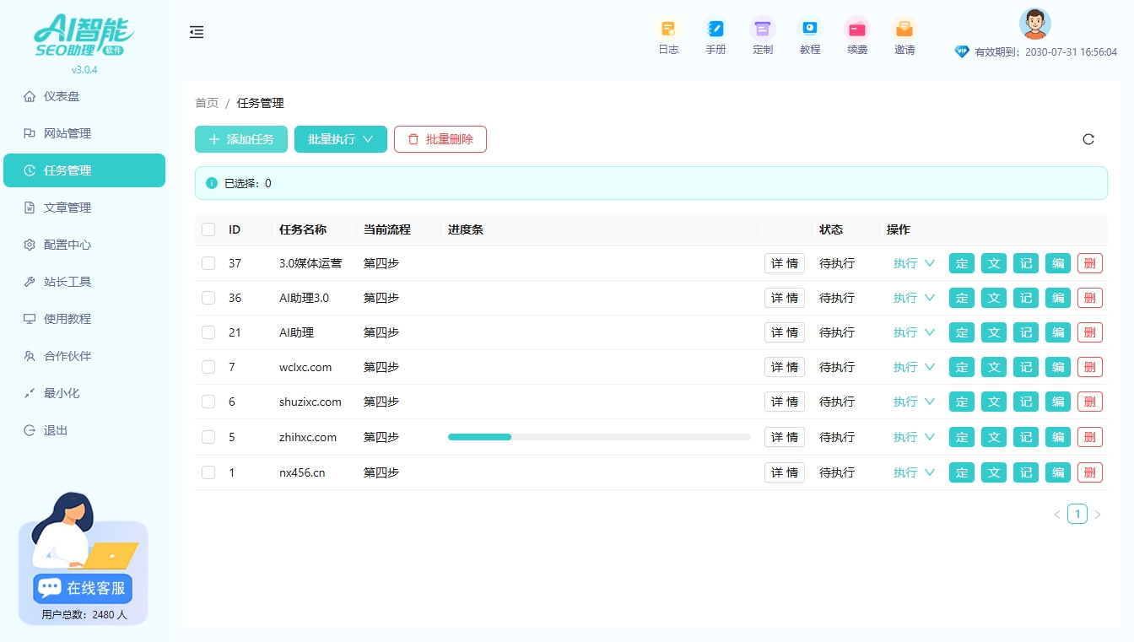Expand the 批量执行 batch execute dropdown
This screenshot has width=1134, height=642.
[x=340, y=139]
